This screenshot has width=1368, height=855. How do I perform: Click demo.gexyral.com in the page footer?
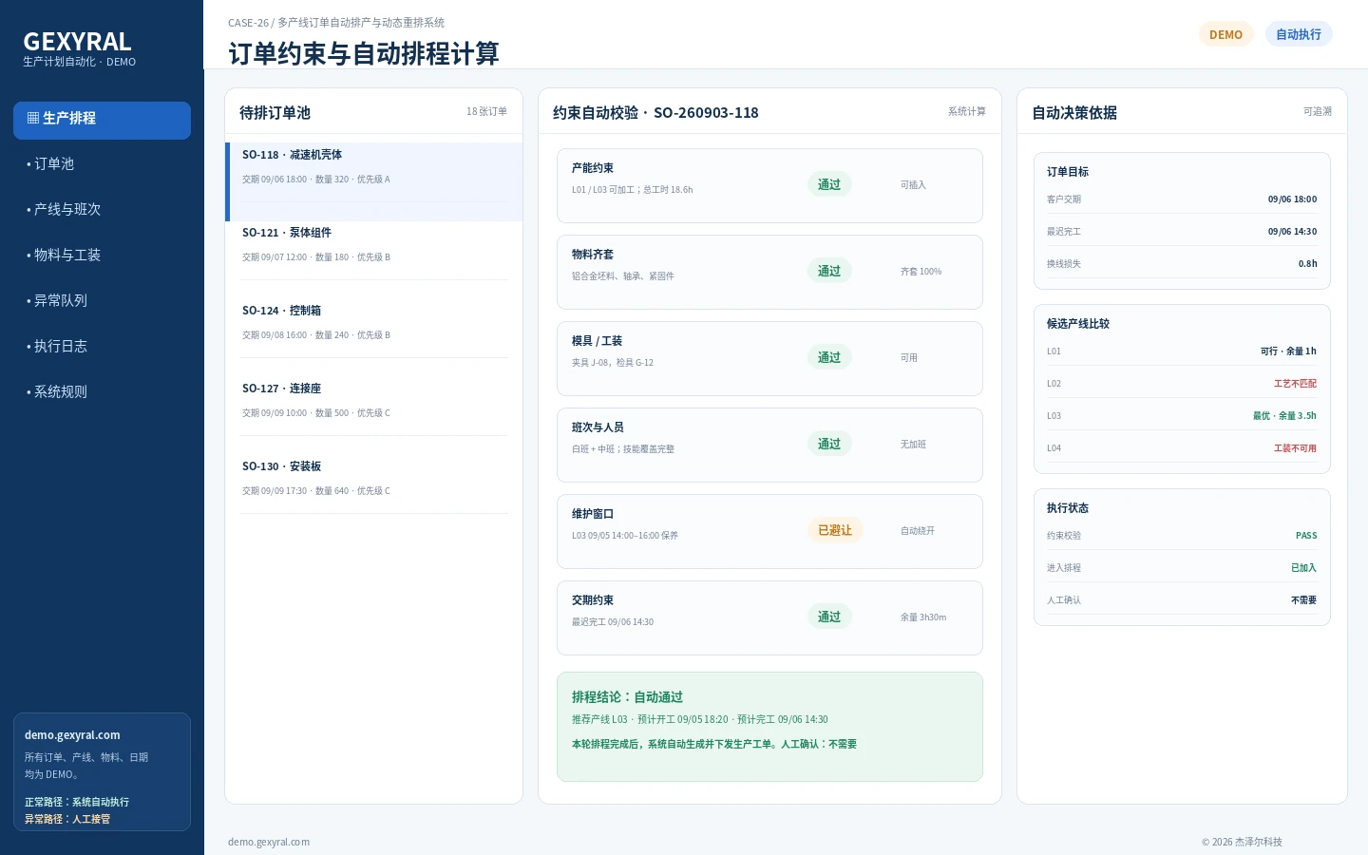269,842
